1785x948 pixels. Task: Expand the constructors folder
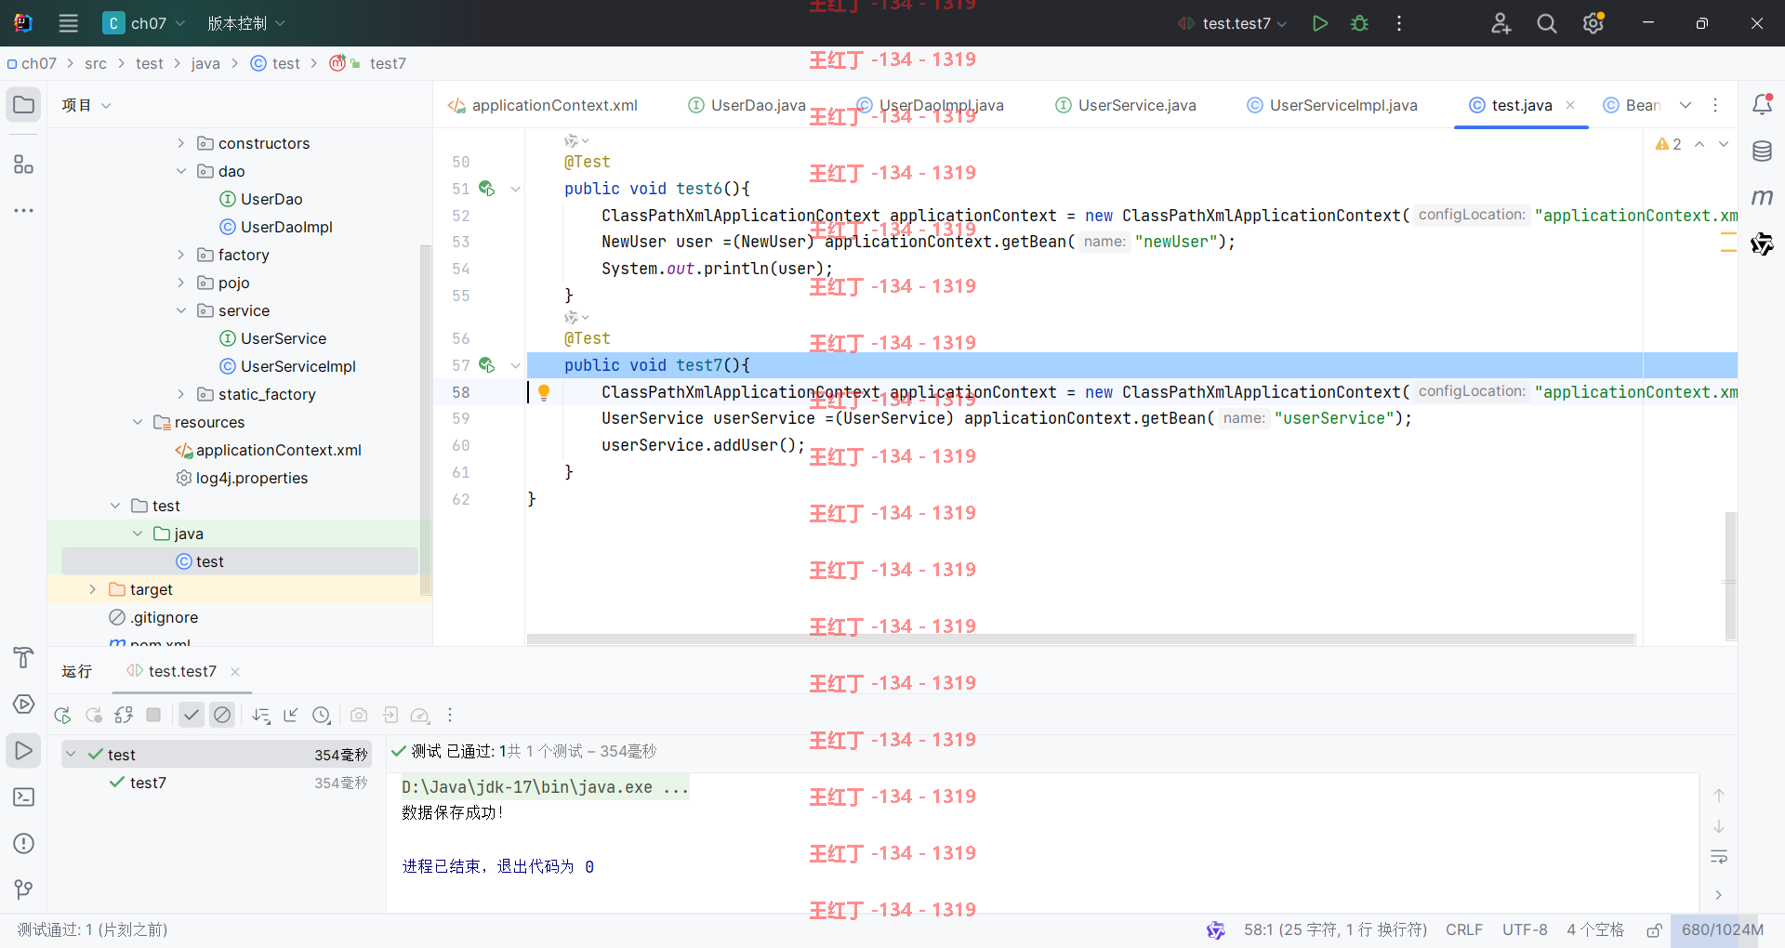pyautogui.click(x=181, y=143)
